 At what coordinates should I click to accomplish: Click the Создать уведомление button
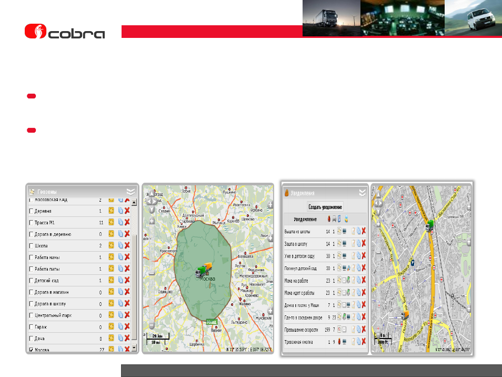pos(325,207)
